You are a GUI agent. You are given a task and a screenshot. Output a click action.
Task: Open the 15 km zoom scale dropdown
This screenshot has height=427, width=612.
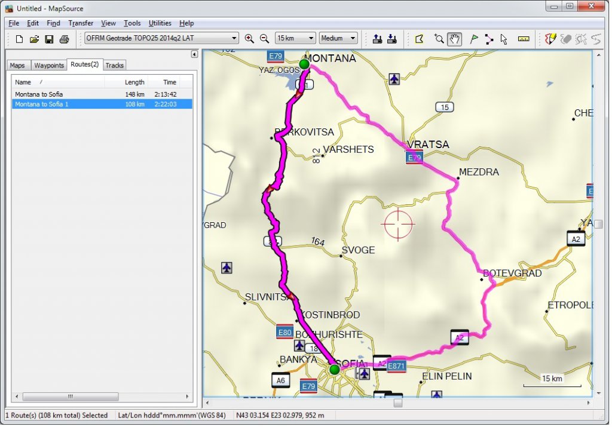click(295, 38)
